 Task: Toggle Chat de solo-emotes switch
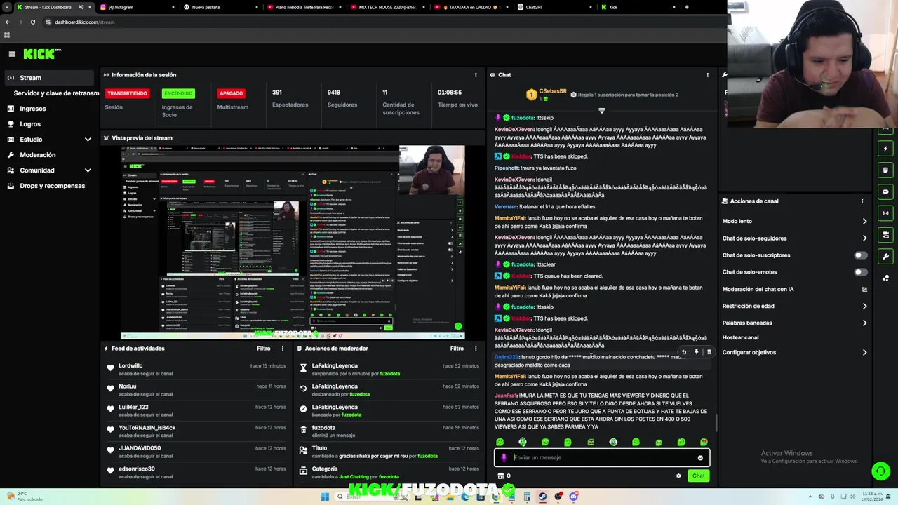(860, 272)
